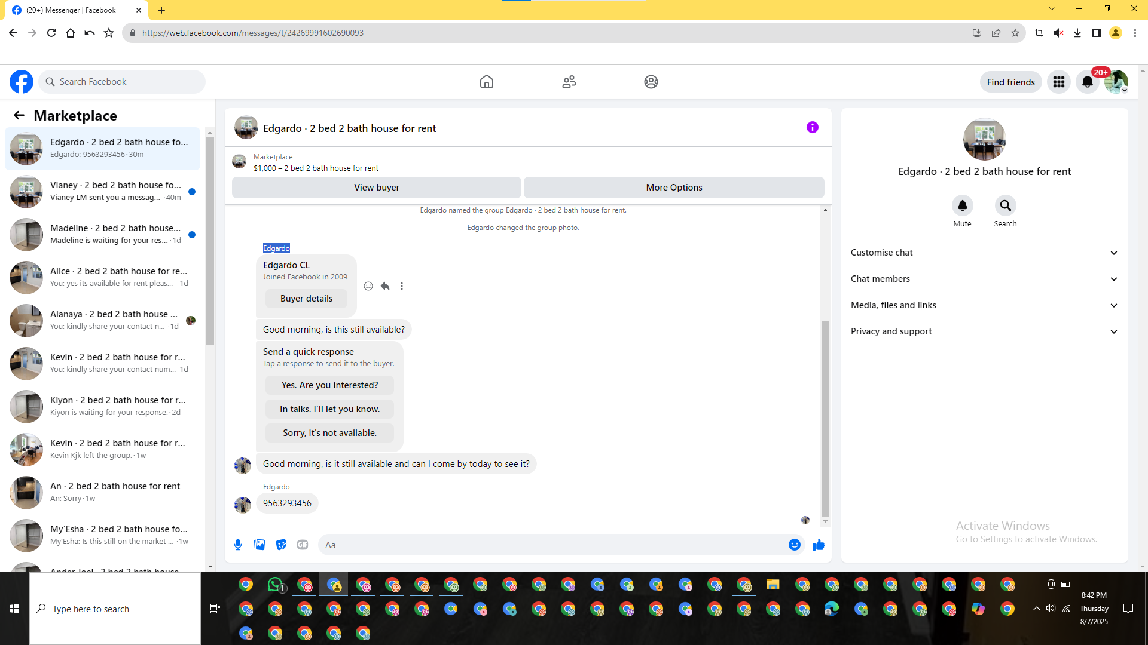Expand Chat members section
The image size is (1148, 645).
[984, 279]
